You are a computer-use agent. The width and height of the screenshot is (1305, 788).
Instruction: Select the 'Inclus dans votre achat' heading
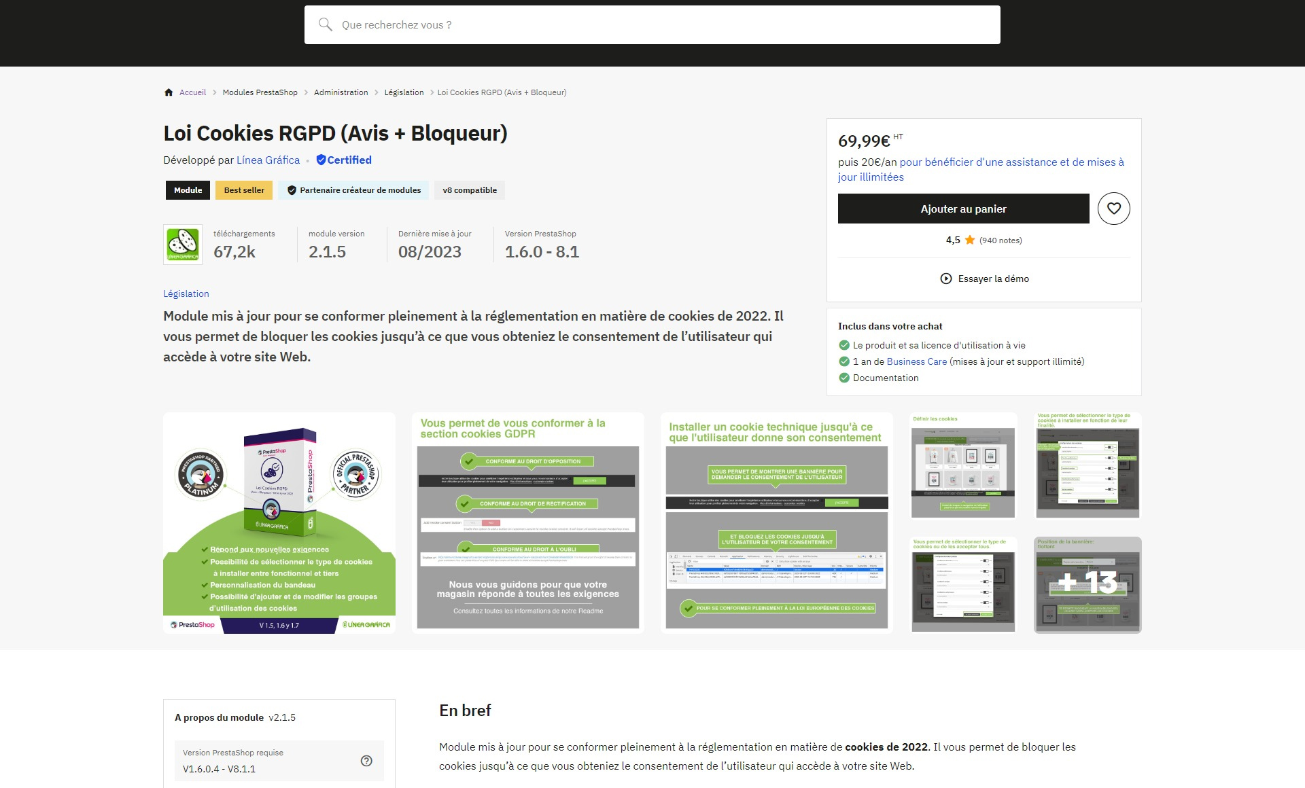point(890,326)
